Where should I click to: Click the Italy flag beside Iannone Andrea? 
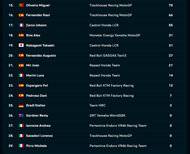21,126
